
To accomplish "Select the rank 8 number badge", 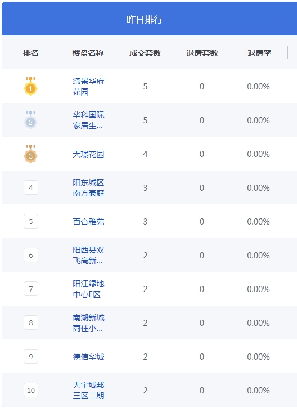I will point(31,323).
